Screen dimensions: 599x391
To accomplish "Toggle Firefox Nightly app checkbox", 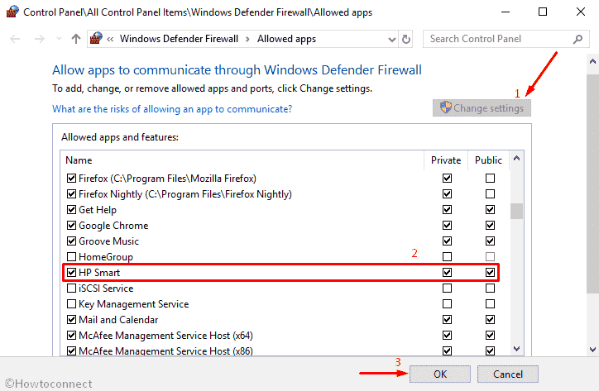I will coord(71,194).
